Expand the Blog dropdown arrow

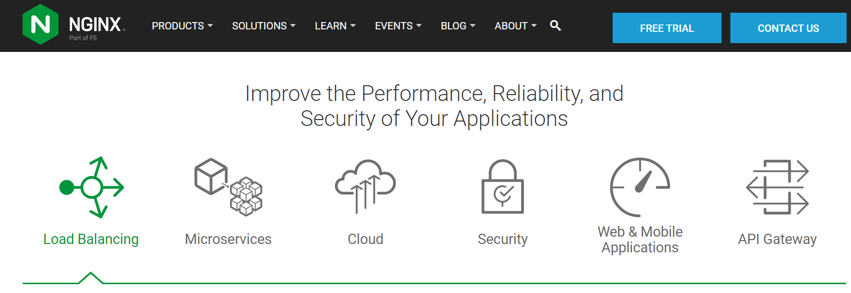point(472,25)
